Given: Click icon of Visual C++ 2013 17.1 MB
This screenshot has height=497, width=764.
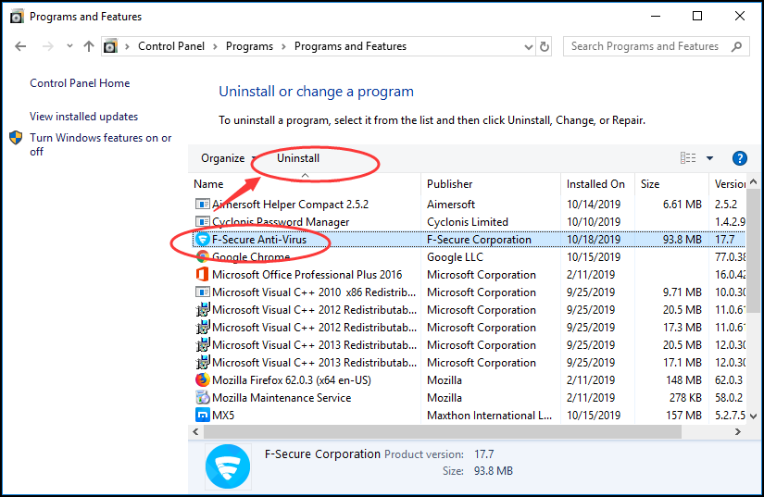Looking at the screenshot, I should tap(202, 362).
